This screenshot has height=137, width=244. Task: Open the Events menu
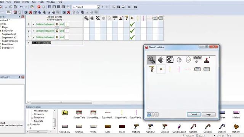coord(26,2)
